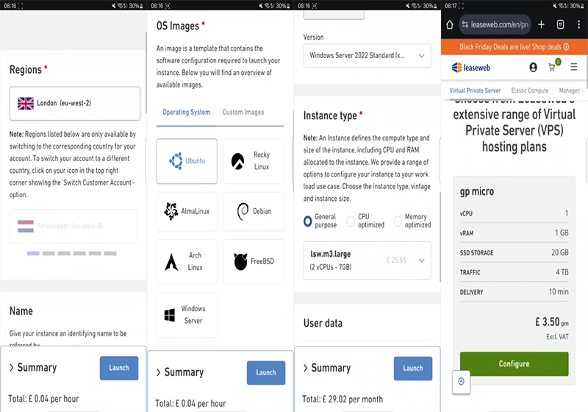Switch to the Custom Images tab
Viewport: 588px width, 412px height.
point(243,112)
